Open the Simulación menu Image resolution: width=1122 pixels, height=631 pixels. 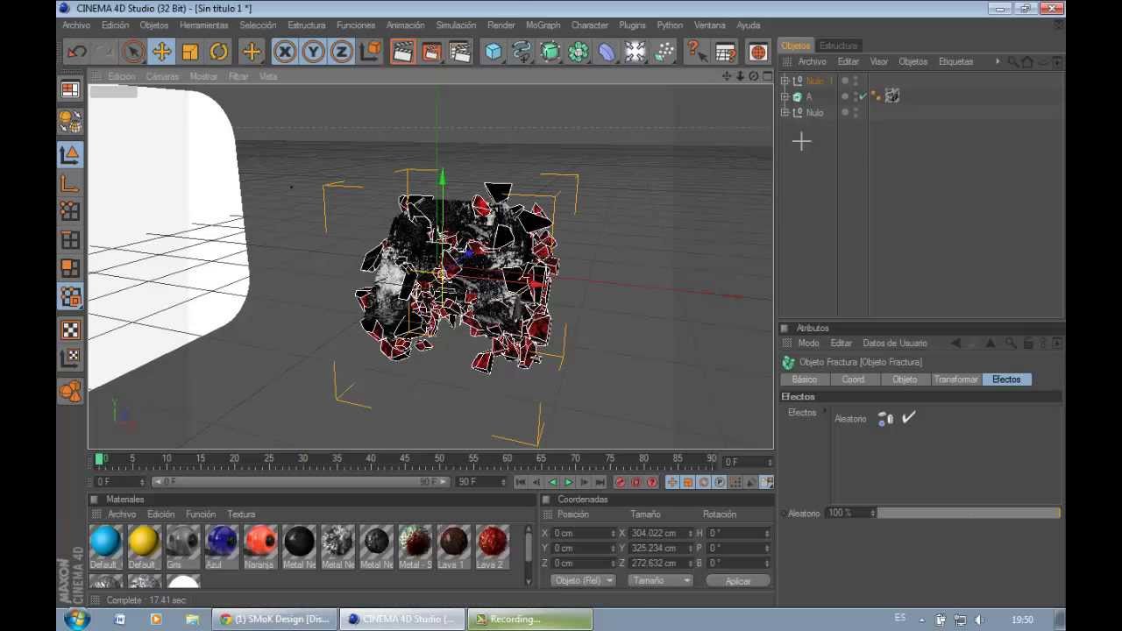coord(456,25)
